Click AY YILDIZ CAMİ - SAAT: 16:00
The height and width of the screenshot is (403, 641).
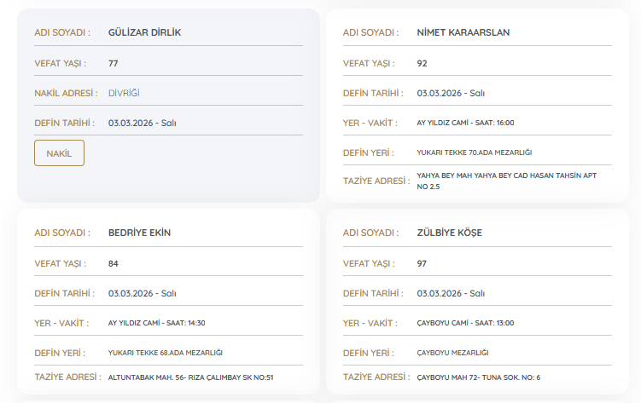[465, 123]
